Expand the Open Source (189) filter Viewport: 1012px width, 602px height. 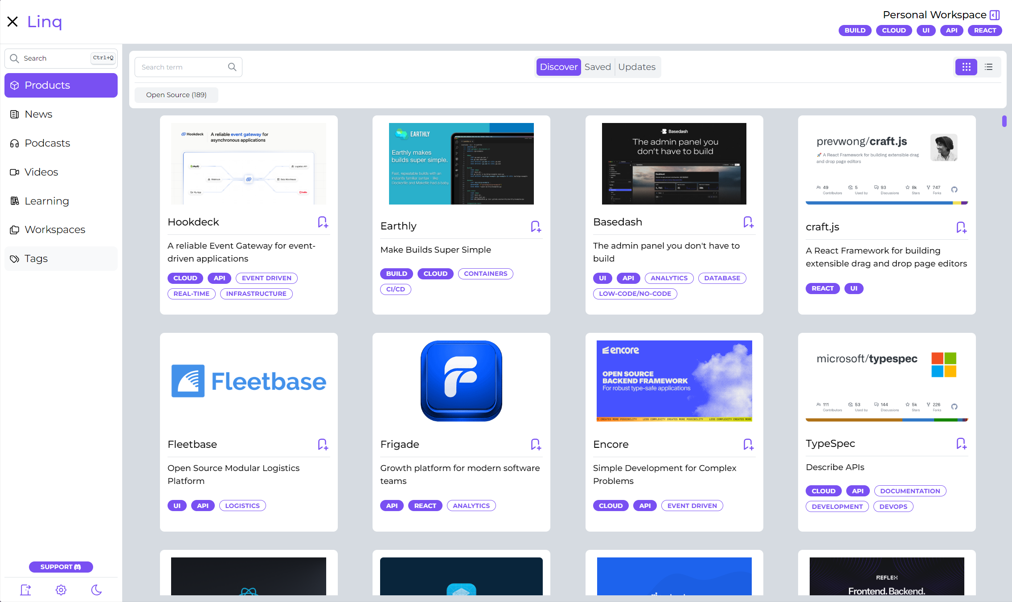click(x=176, y=95)
